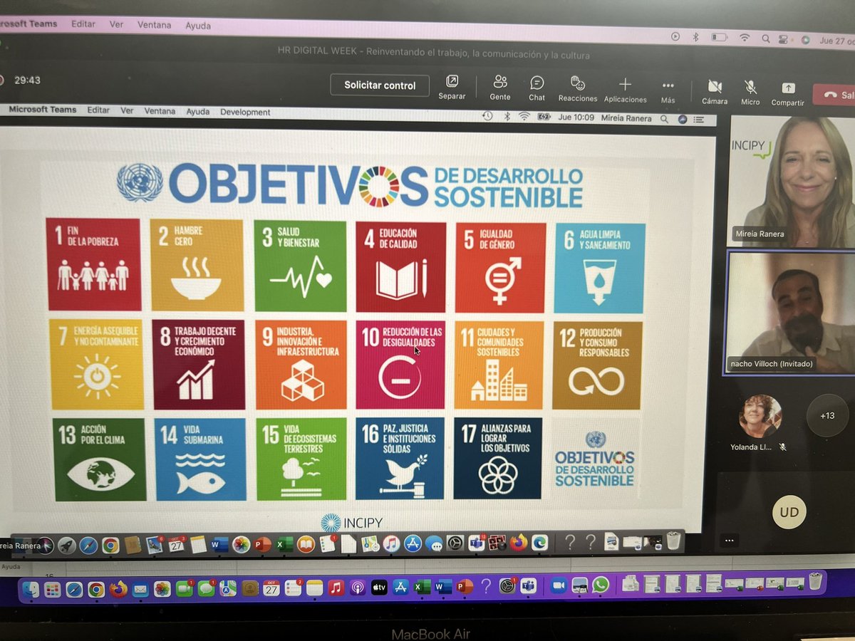Select nacho Villoch's video tile
The width and height of the screenshot is (855, 641).
click(789, 312)
